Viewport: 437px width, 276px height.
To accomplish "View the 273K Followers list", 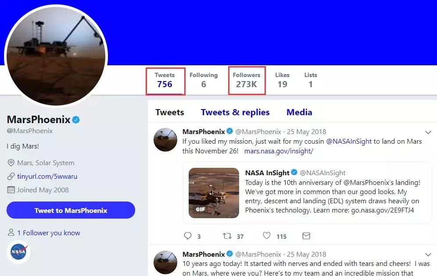I will pyautogui.click(x=247, y=80).
